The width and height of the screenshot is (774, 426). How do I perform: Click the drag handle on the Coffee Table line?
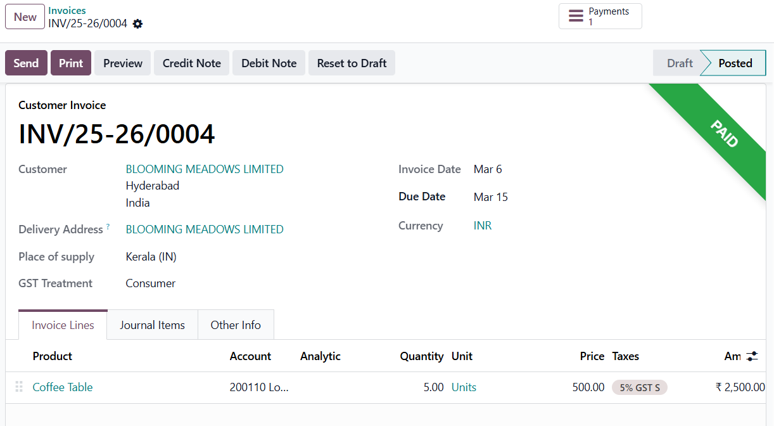pyautogui.click(x=18, y=387)
